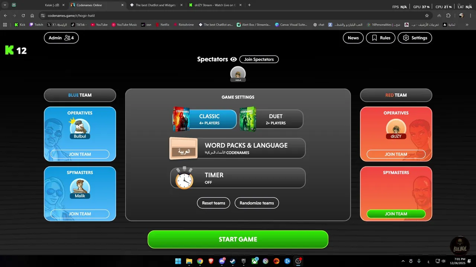Click Reset teams

point(213,203)
